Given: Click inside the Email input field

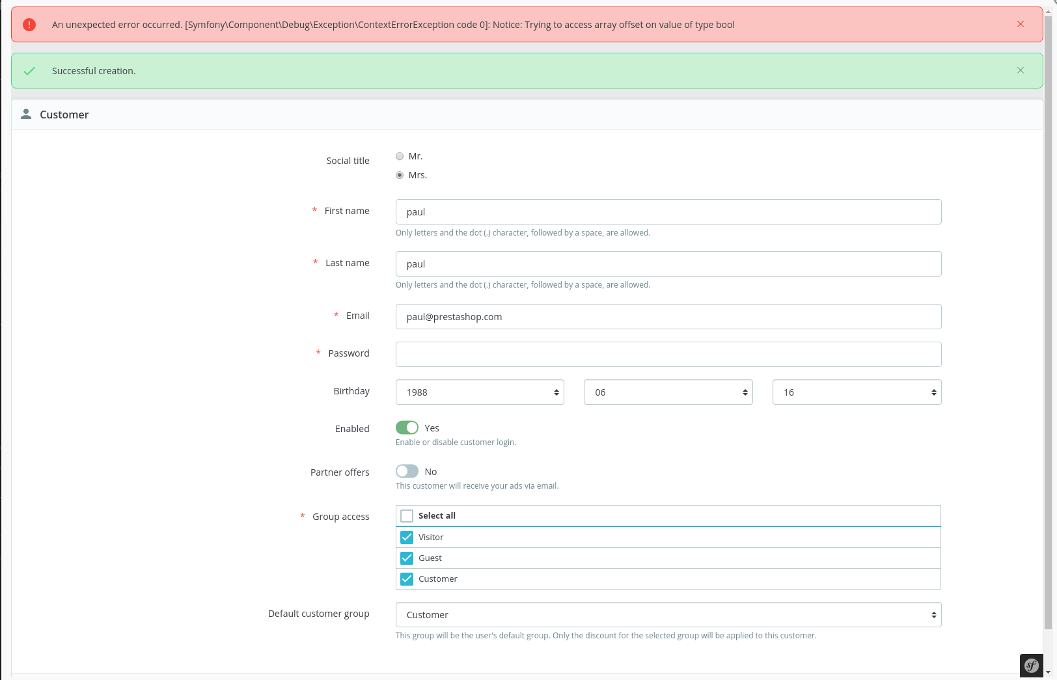Looking at the screenshot, I should [x=668, y=316].
